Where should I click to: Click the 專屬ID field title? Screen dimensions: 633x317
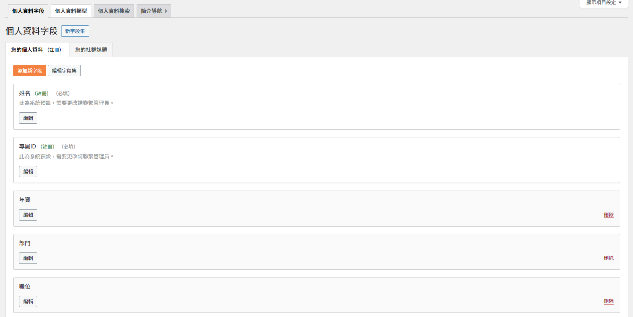pos(28,147)
